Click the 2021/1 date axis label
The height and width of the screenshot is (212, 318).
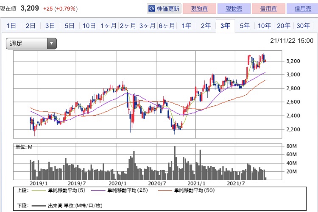coord(196,184)
